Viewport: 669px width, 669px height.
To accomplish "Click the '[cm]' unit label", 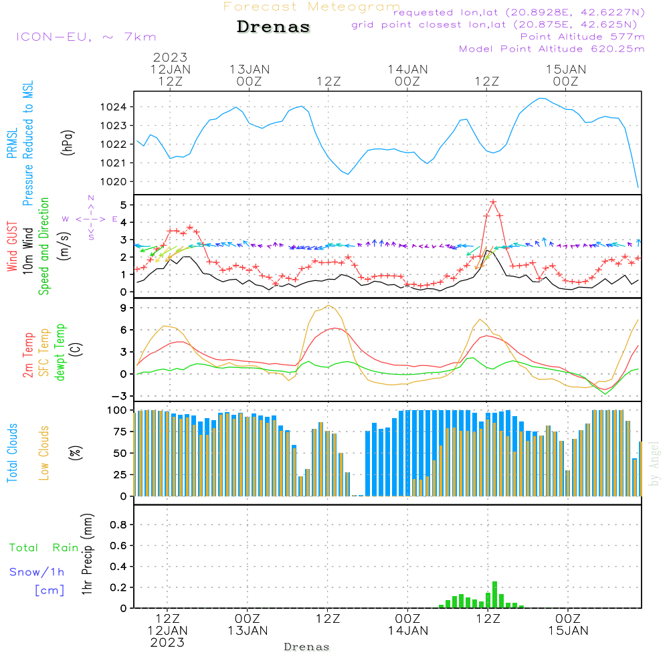I will 50,591.
